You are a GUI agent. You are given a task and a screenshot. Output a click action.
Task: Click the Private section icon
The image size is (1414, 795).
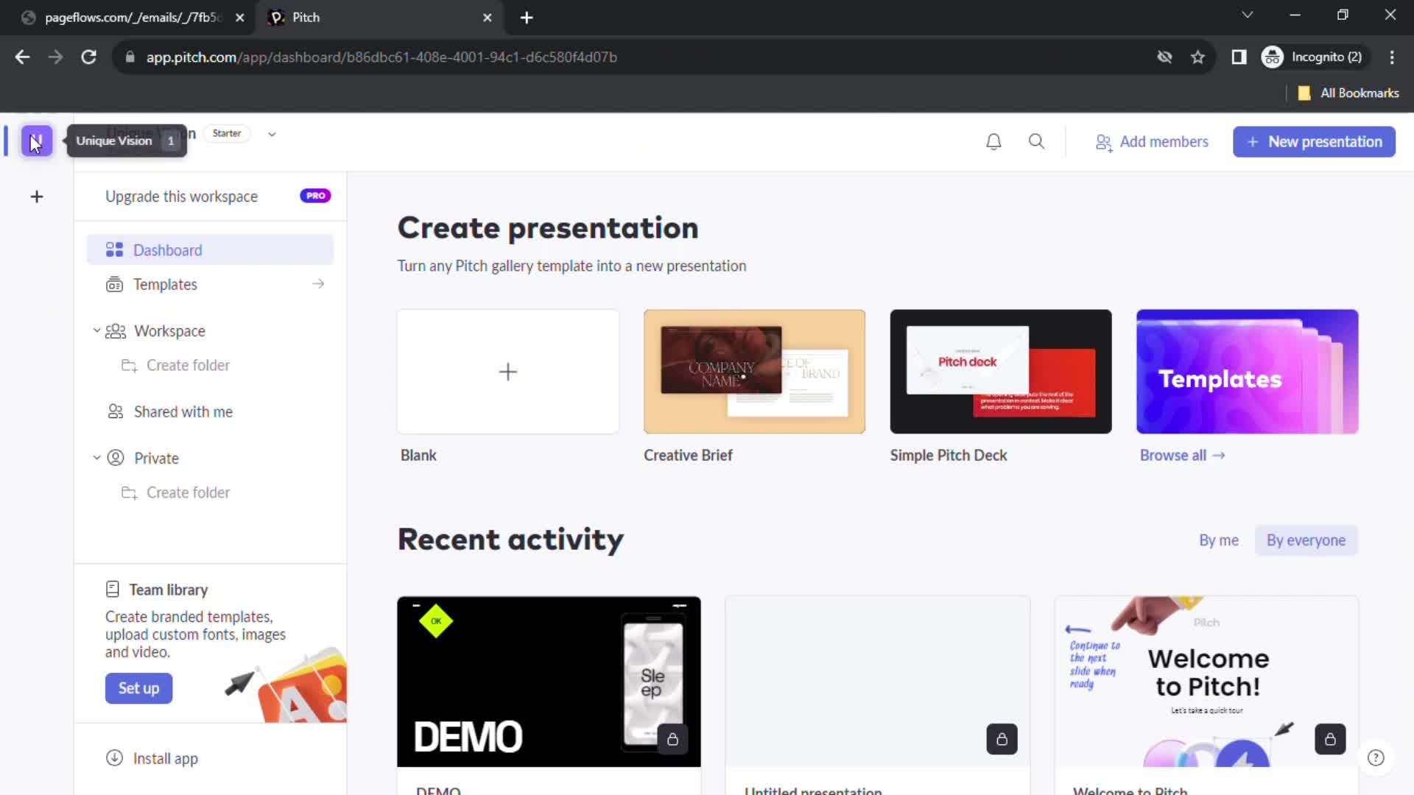point(116,458)
